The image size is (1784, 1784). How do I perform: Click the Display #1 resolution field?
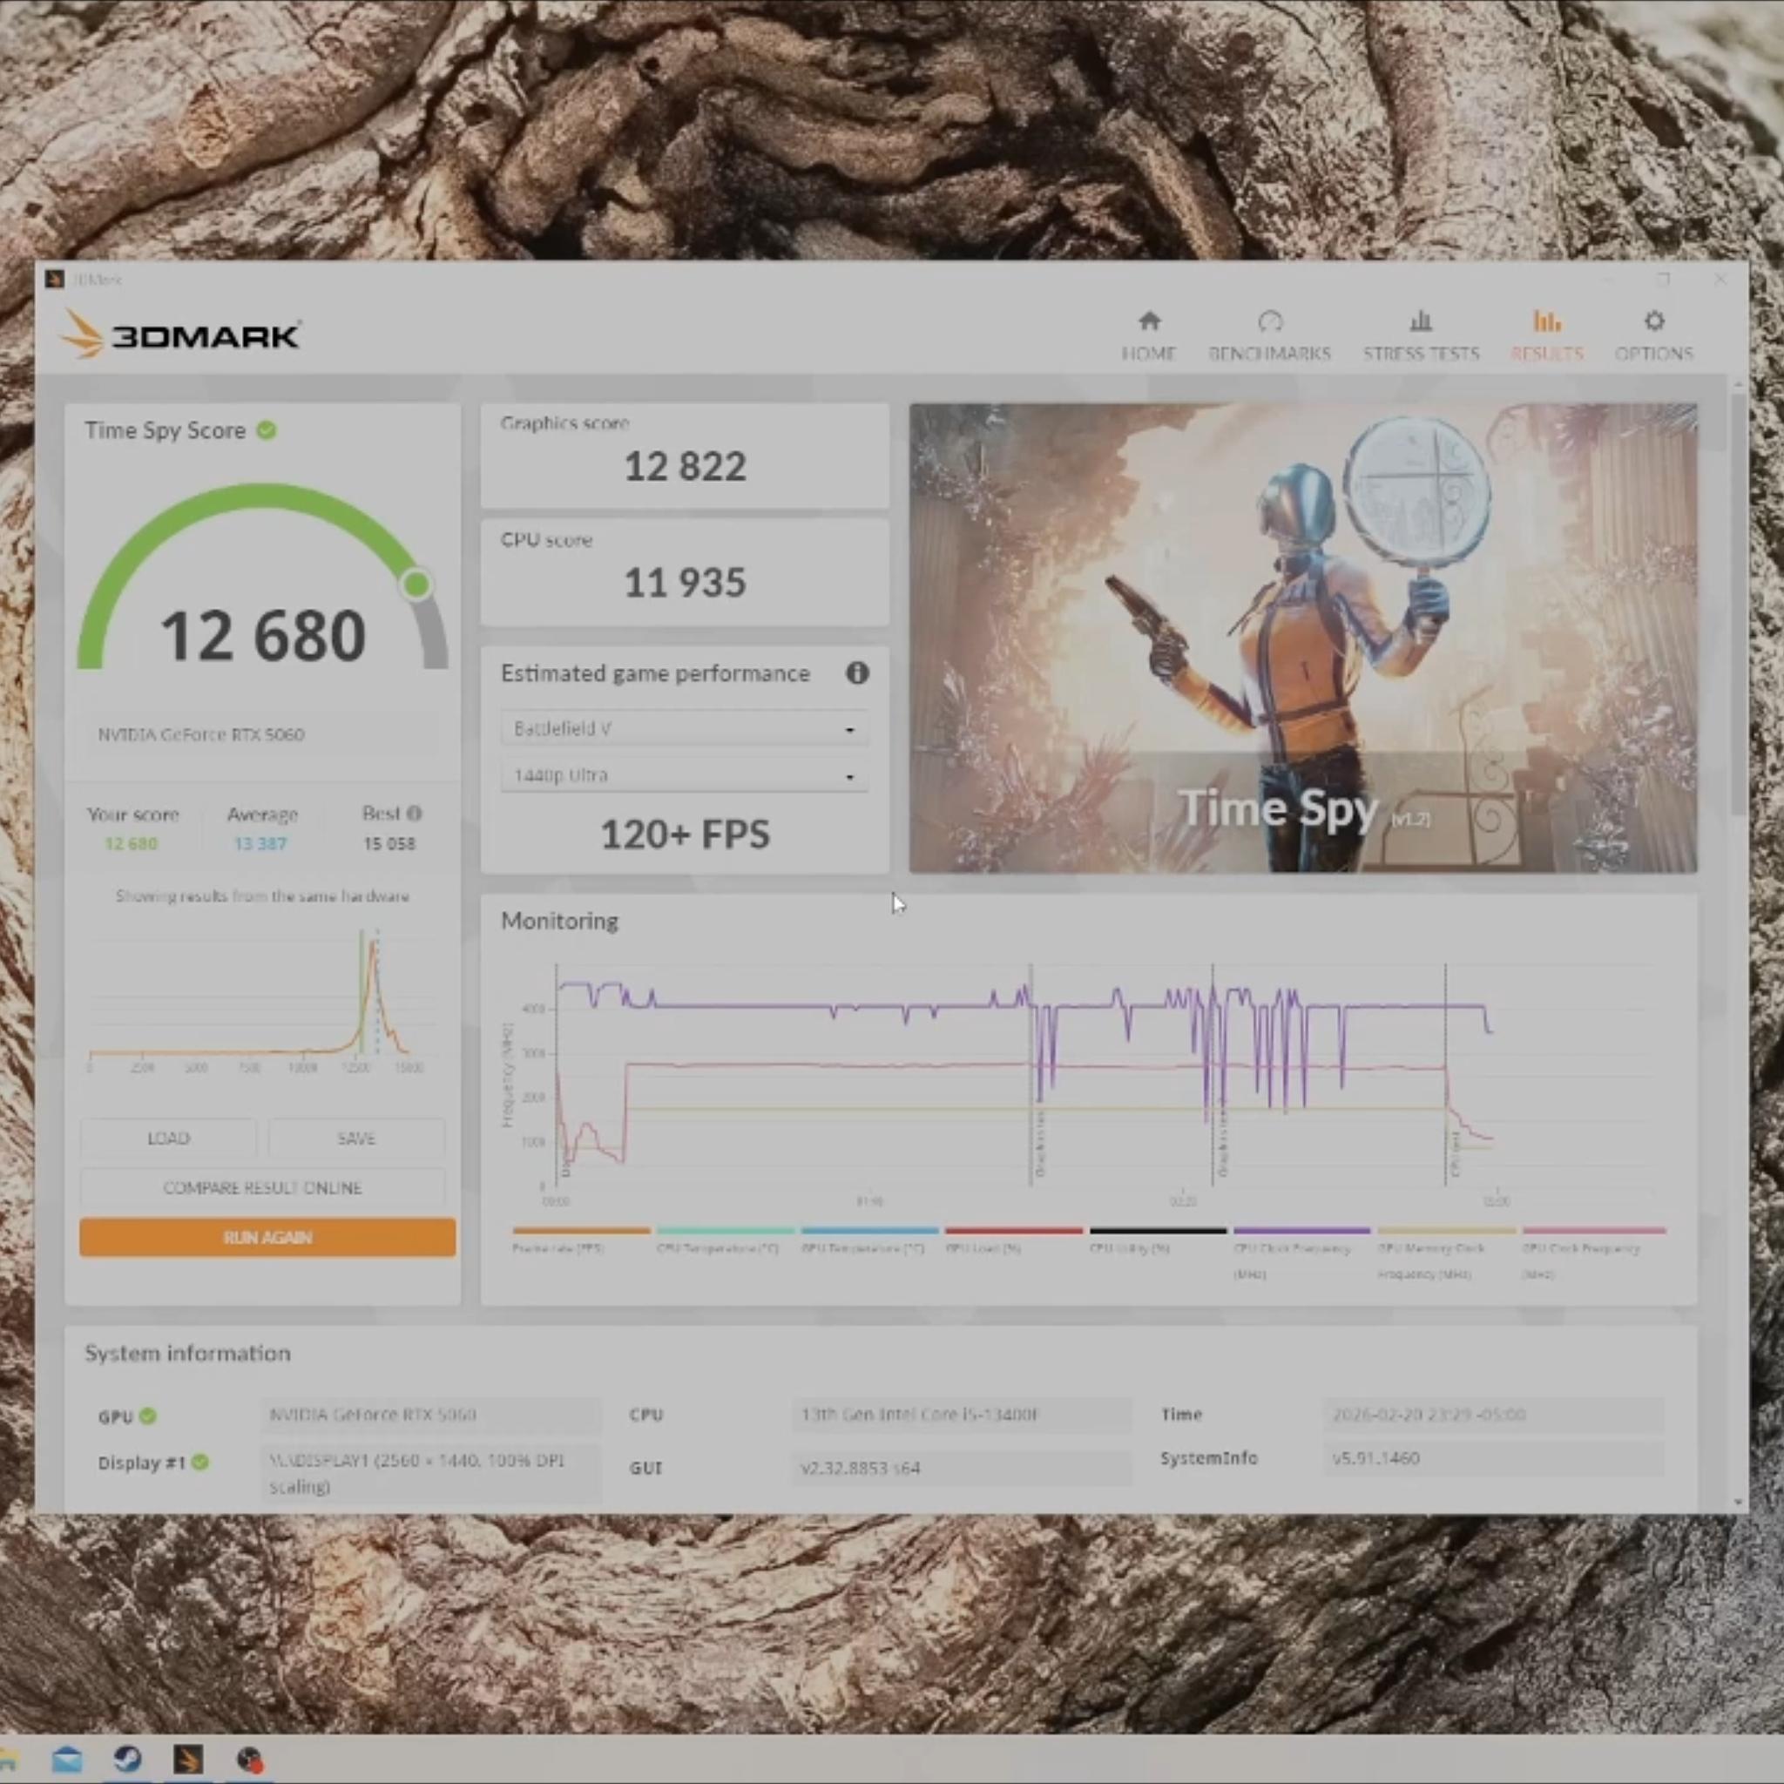pos(431,1473)
